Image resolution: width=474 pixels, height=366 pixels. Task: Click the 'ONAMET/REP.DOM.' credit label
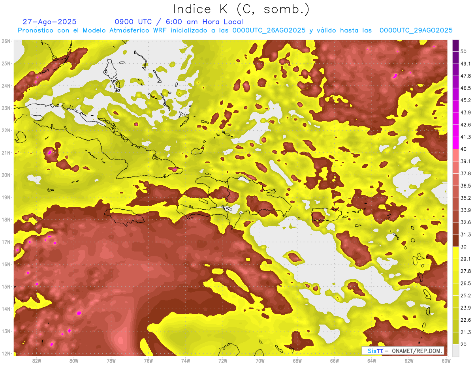tap(417, 351)
